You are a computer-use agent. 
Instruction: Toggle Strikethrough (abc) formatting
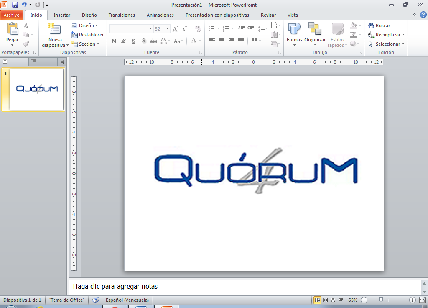coord(154,41)
